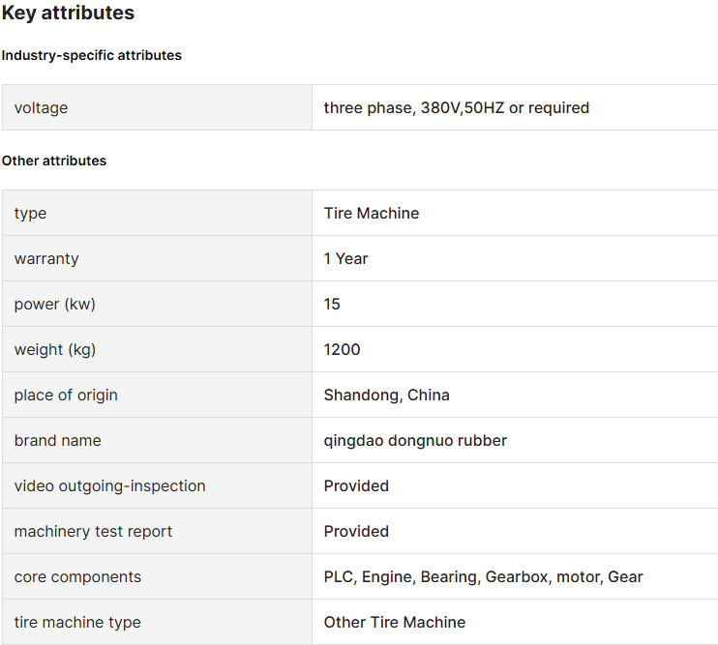
Task: Click the Other attributes subheading
Action: tap(54, 161)
